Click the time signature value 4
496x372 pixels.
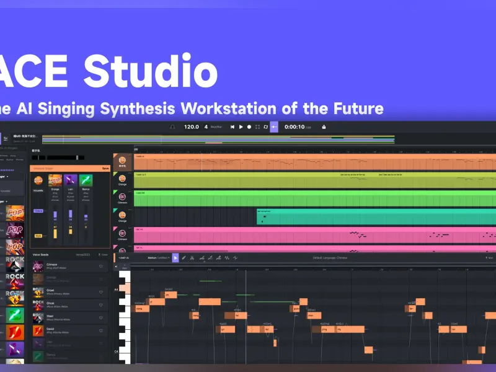(206, 127)
